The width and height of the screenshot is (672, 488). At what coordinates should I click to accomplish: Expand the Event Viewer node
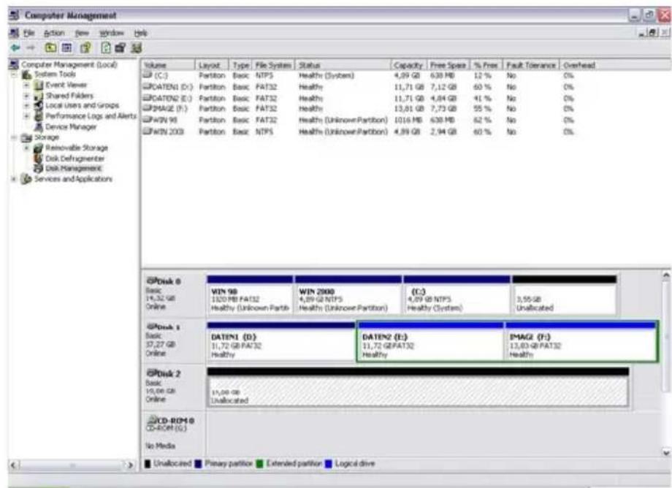click(26, 85)
